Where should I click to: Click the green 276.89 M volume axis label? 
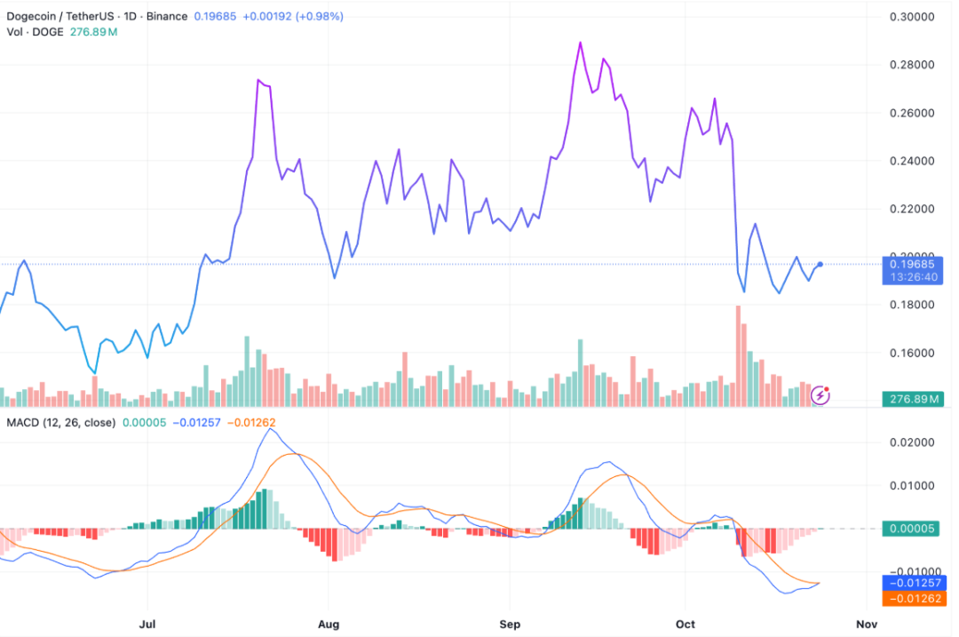pos(914,400)
